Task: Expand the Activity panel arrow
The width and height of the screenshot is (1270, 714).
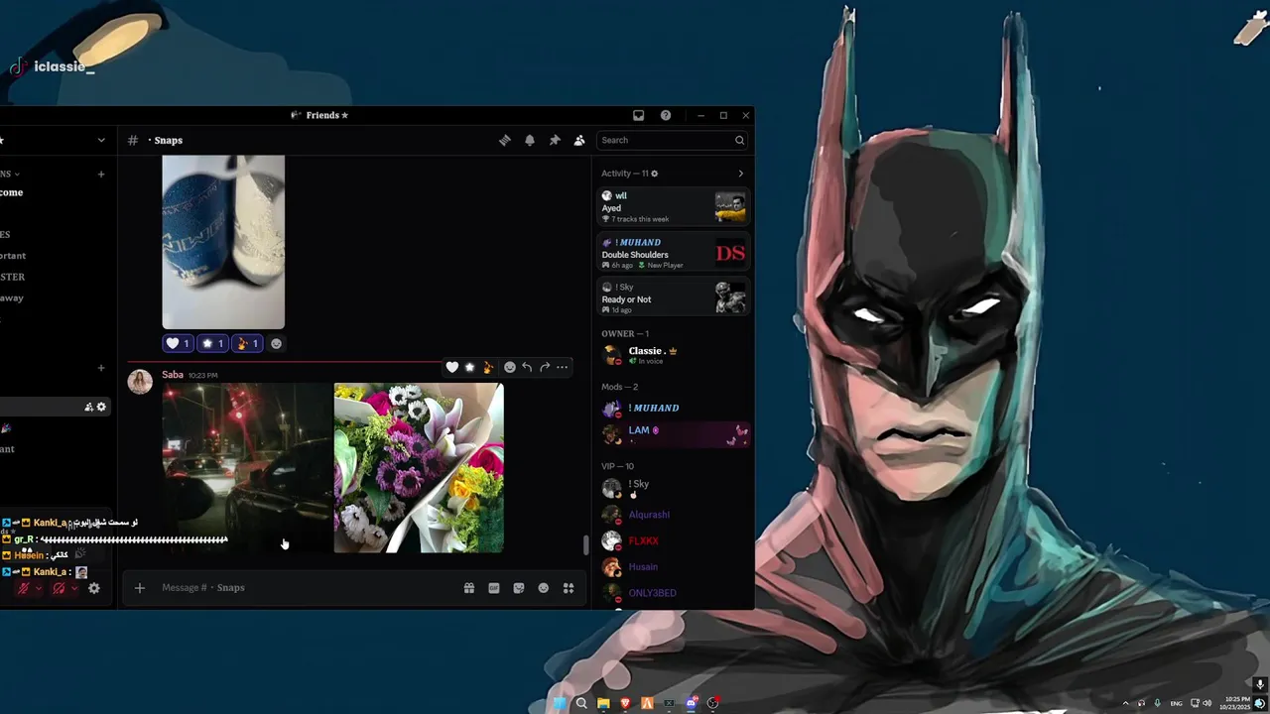Action: coord(740,174)
